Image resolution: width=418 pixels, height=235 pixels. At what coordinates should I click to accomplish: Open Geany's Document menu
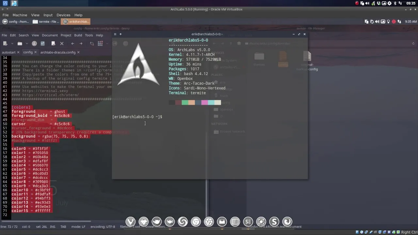(50, 35)
